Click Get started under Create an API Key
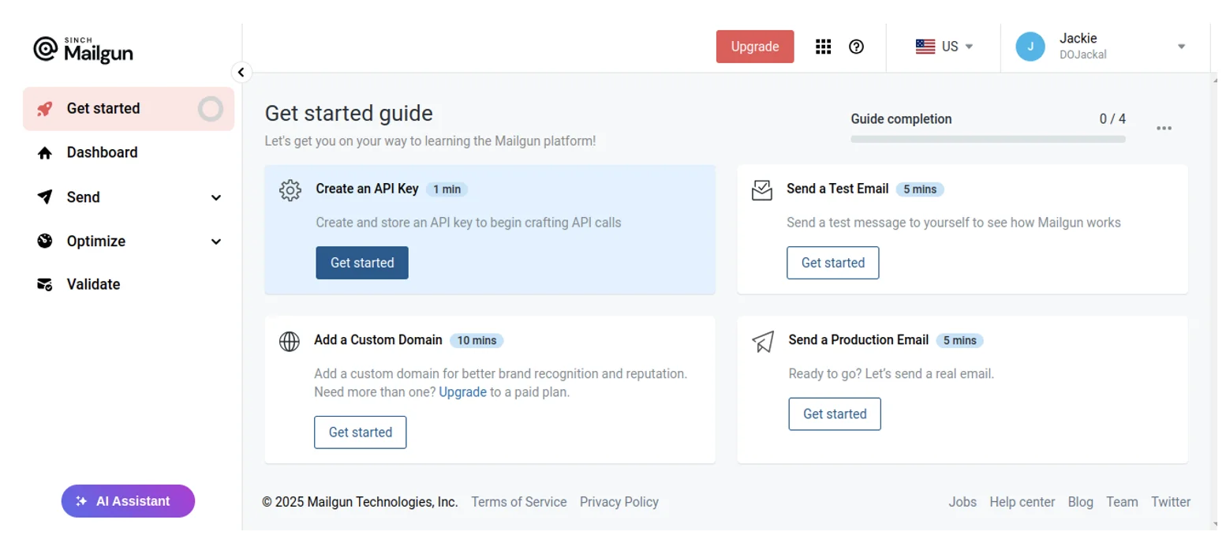Image resolution: width=1226 pixels, height=543 pixels. 362,263
